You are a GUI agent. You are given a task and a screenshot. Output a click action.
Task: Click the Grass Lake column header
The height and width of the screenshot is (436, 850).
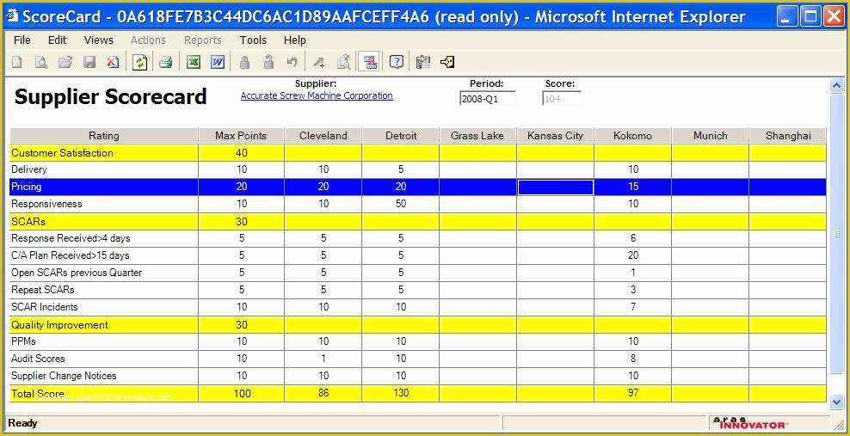pos(477,136)
